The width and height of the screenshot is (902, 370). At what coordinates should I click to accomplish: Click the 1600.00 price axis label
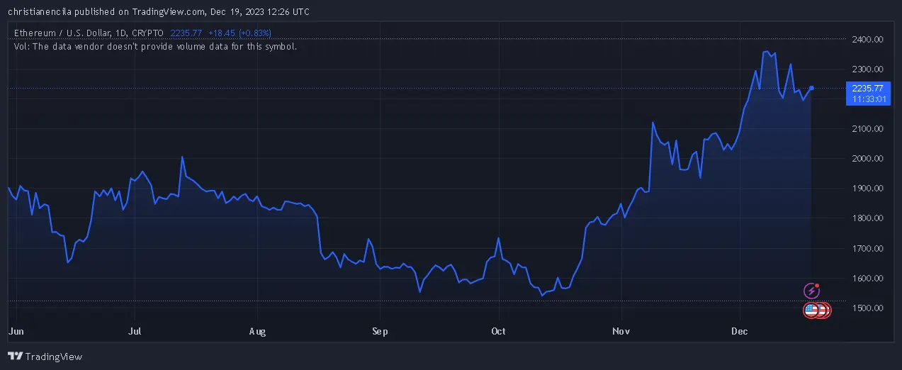pos(867,279)
